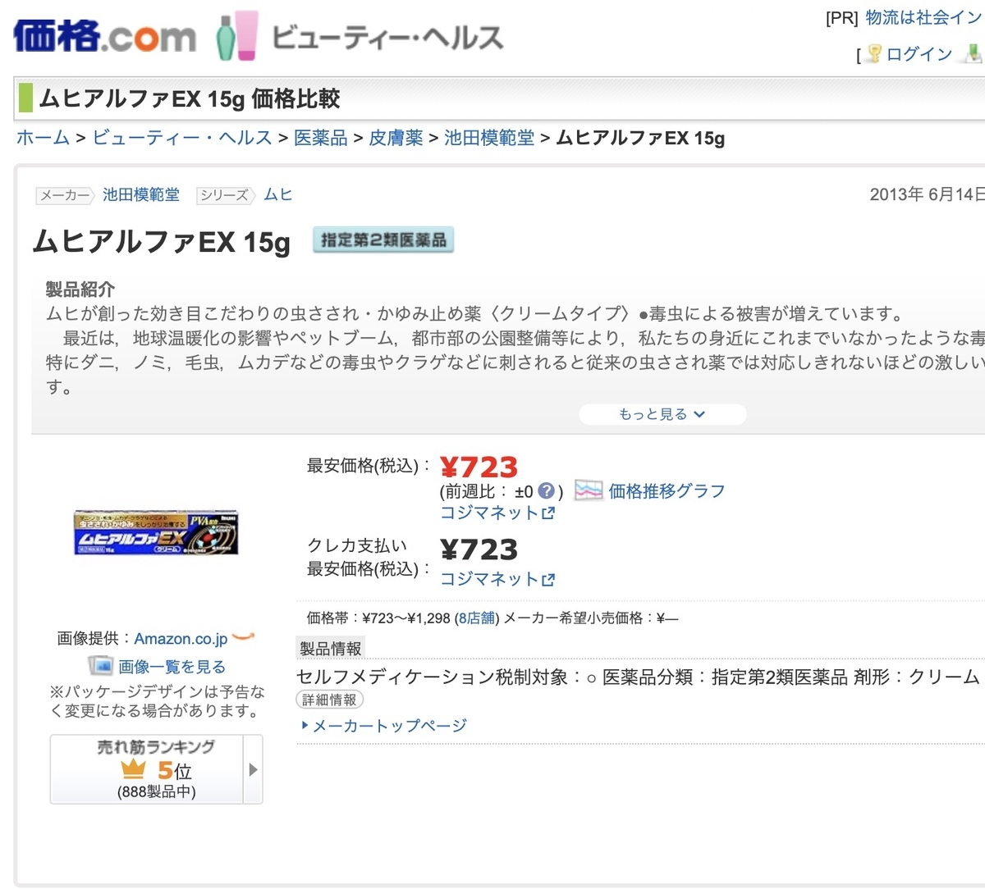Expand product intro with もっと見る
Viewport: 985px width, 889px height.
click(662, 414)
